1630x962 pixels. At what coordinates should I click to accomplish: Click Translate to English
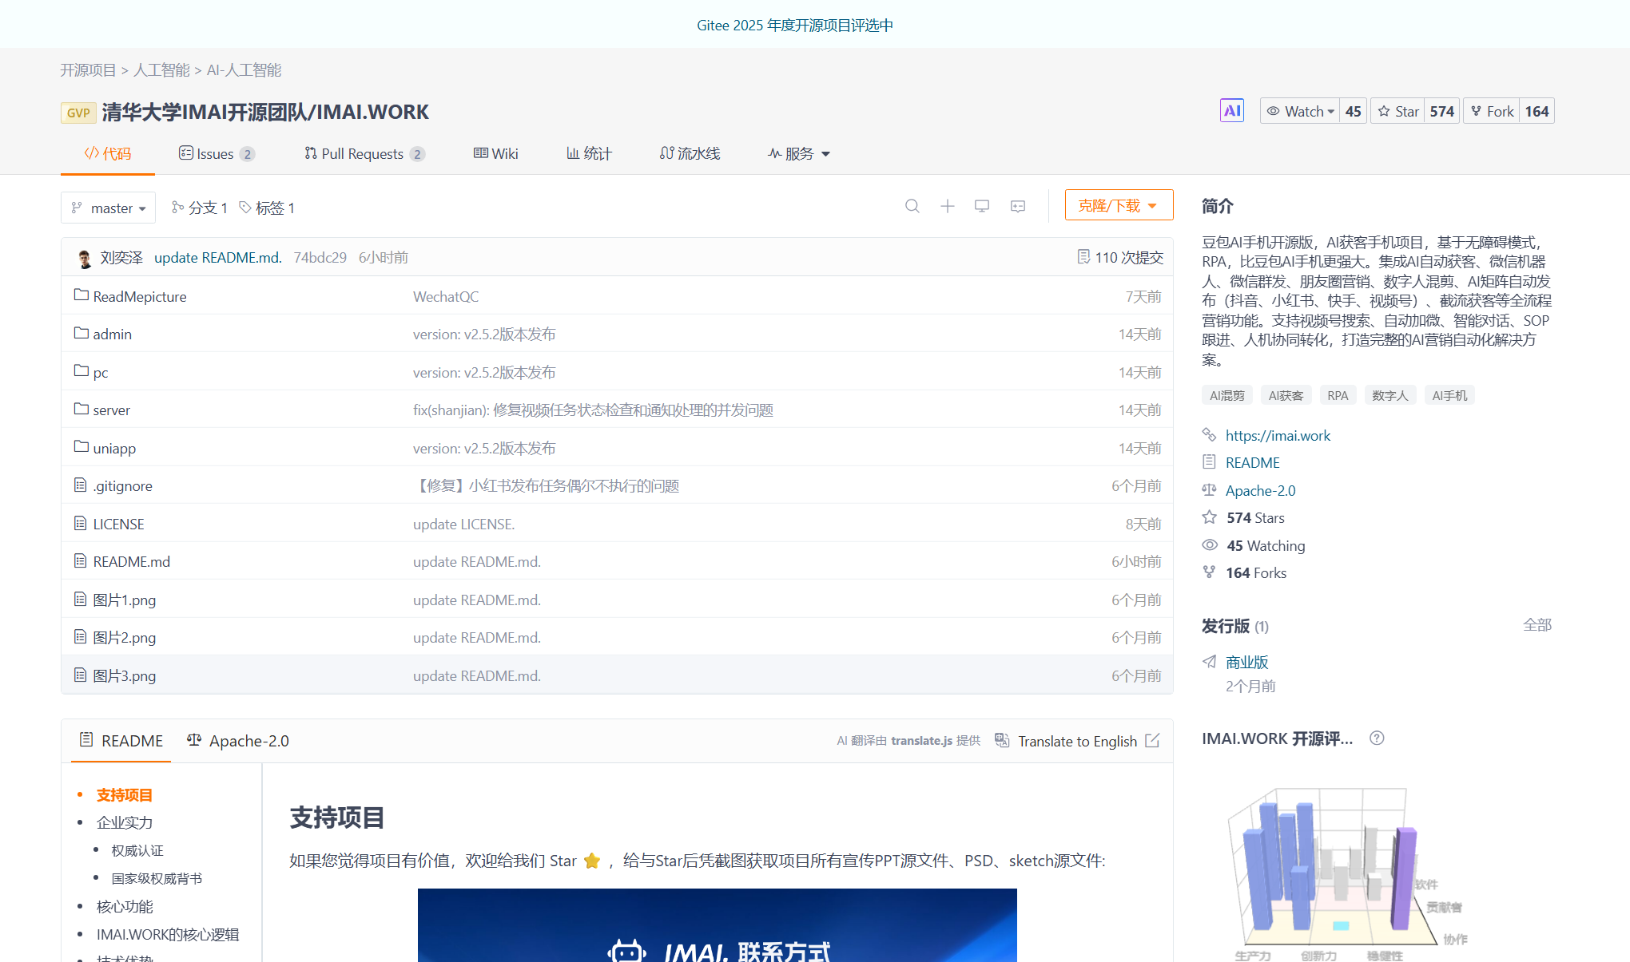click(x=1077, y=741)
